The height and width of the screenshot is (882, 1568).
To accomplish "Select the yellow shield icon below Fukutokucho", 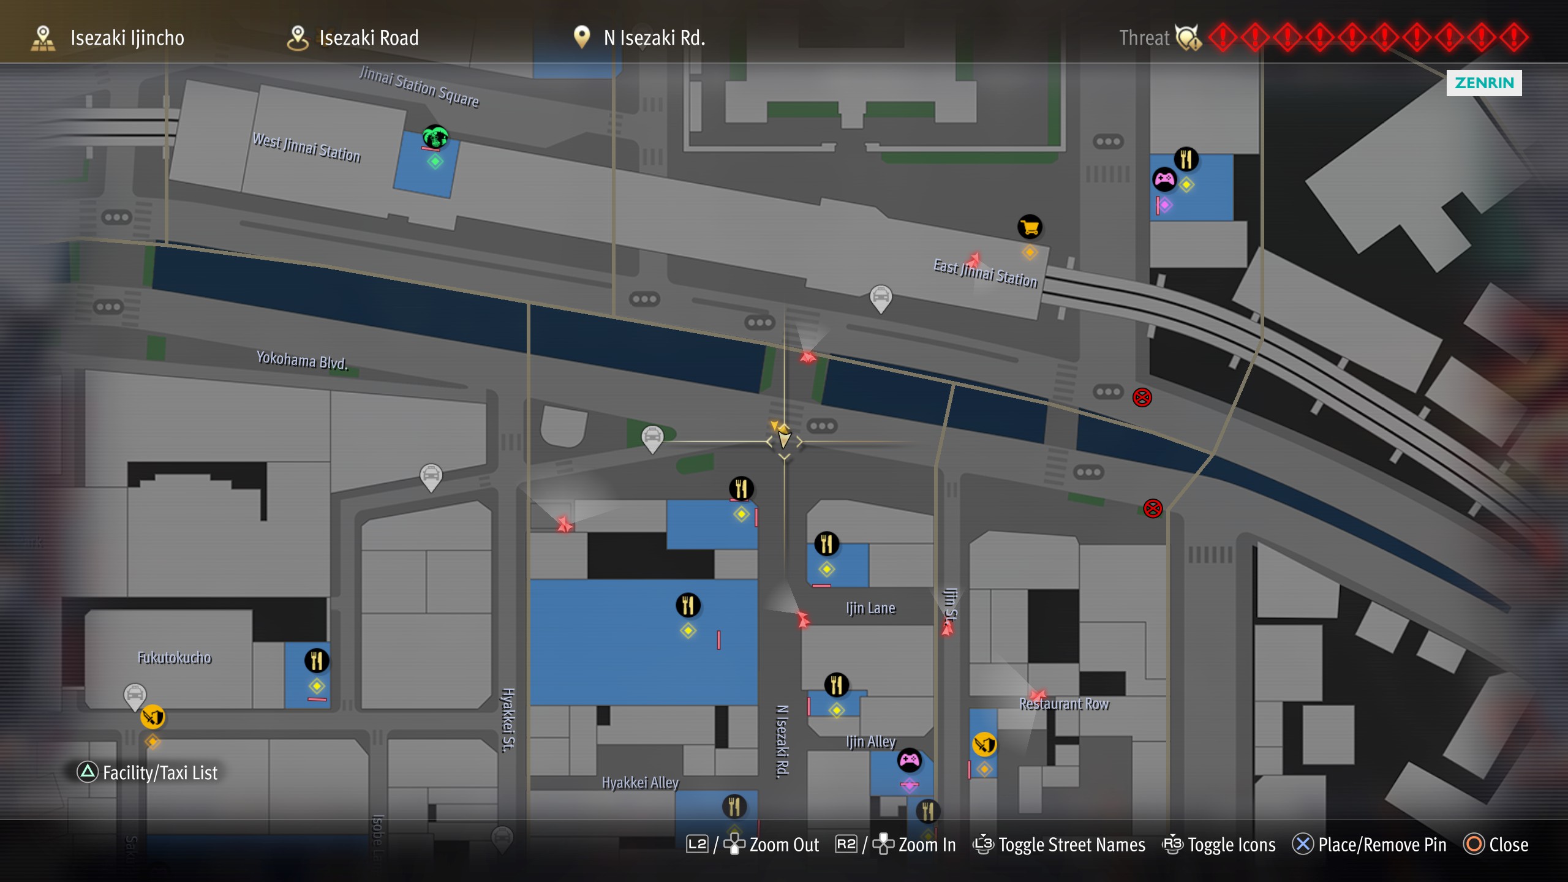I will pos(153,716).
